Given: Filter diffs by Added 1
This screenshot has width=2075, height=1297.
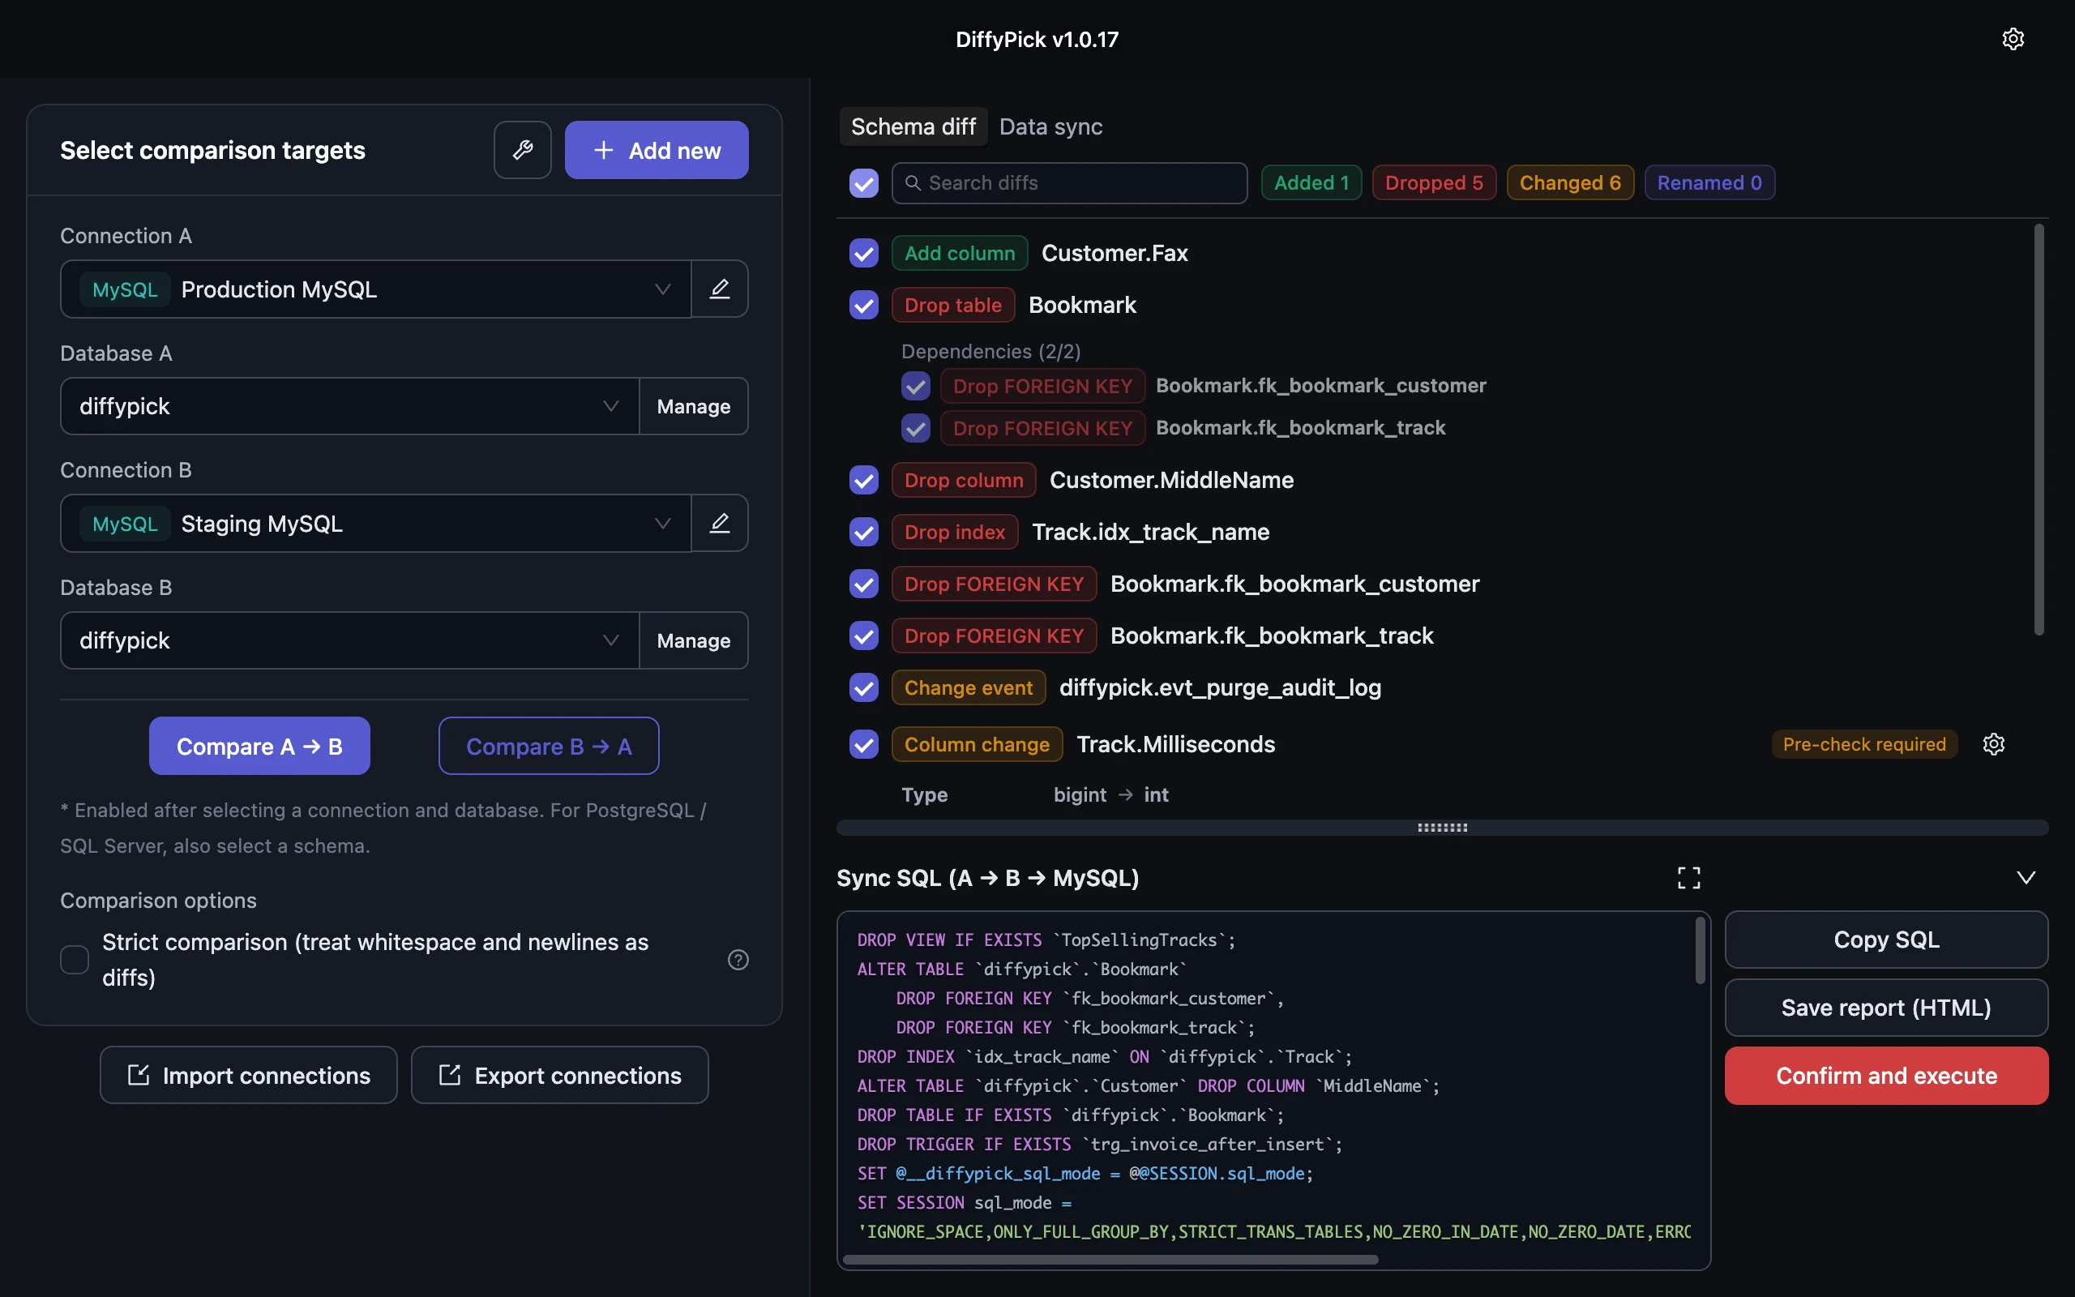Looking at the screenshot, I should 1311,182.
